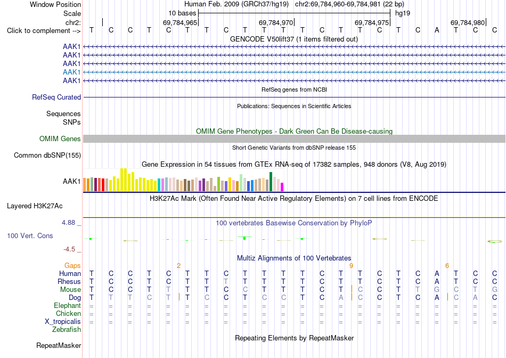This screenshot has width=506, height=358.
Task: Click the orange Gaps label
Action: coord(72,265)
